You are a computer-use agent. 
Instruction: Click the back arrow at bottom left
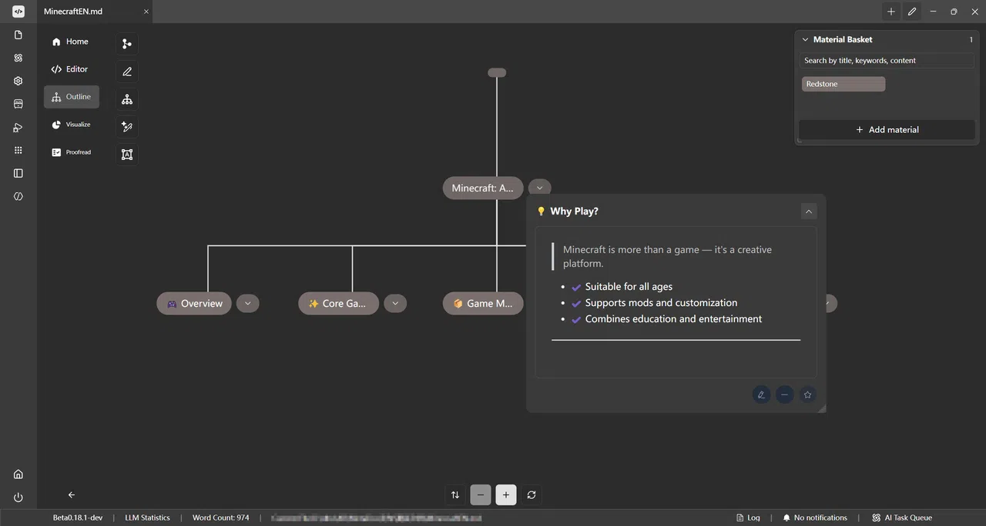click(72, 495)
